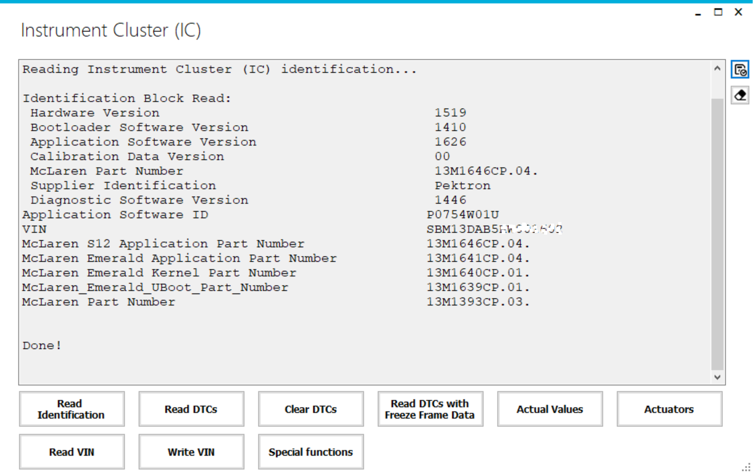Click the 'Done!' status line
The width and height of the screenshot is (754, 474).
pos(42,346)
